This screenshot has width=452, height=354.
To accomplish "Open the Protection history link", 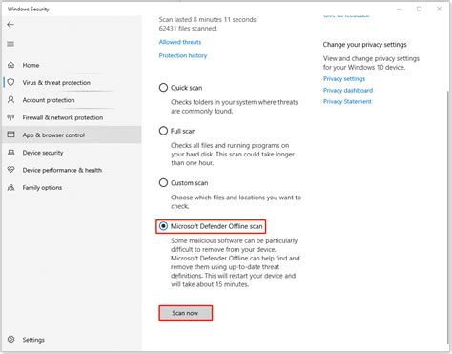I will click(183, 55).
